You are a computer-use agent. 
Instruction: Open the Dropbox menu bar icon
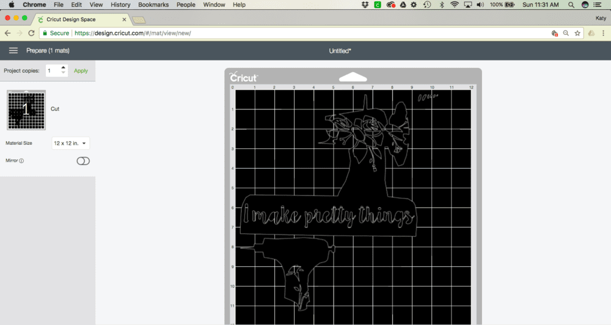[365, 5]
